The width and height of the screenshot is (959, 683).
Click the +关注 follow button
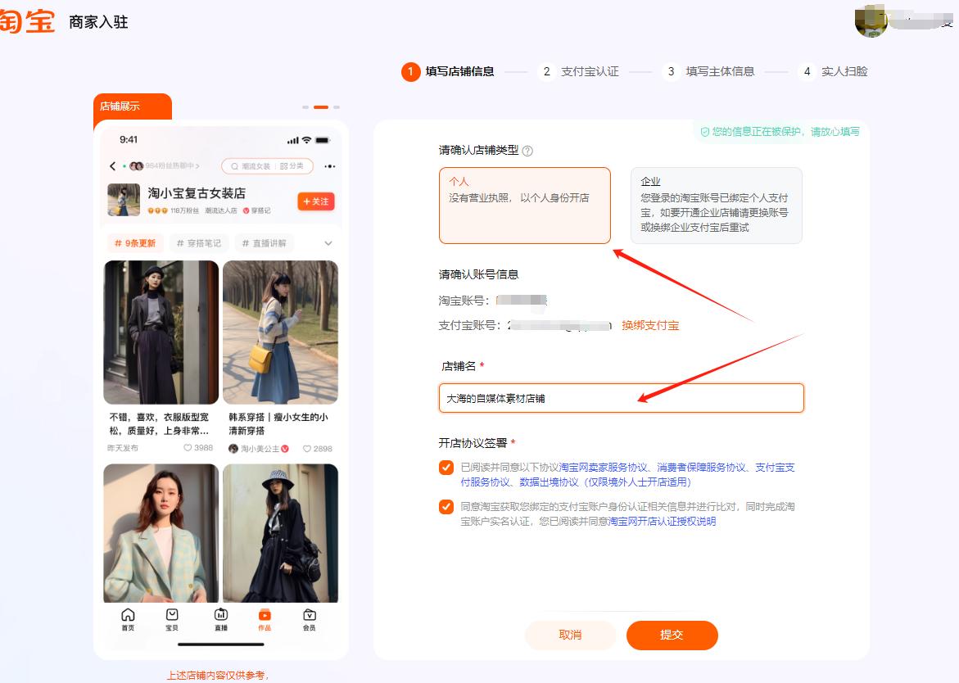pyautogui.click(x=314, y=201)
